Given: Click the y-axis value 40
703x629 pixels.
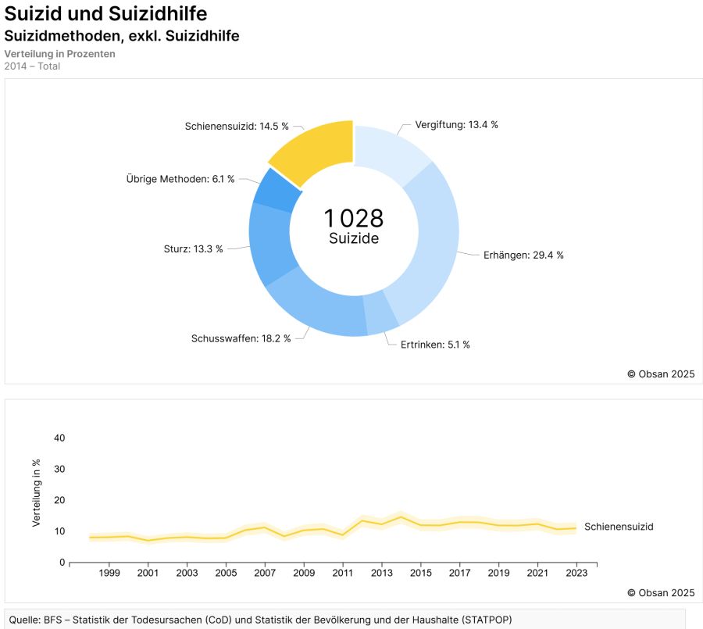Looking at the screenshot, I should pyautogui.click(x=59, y=438).
